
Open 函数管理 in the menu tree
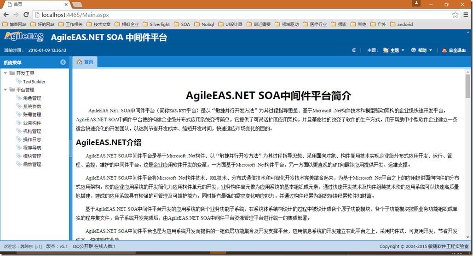(x=32, y=164)
